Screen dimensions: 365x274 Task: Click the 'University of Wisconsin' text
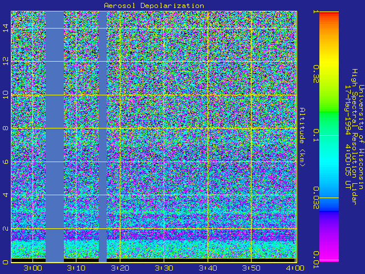361,137
